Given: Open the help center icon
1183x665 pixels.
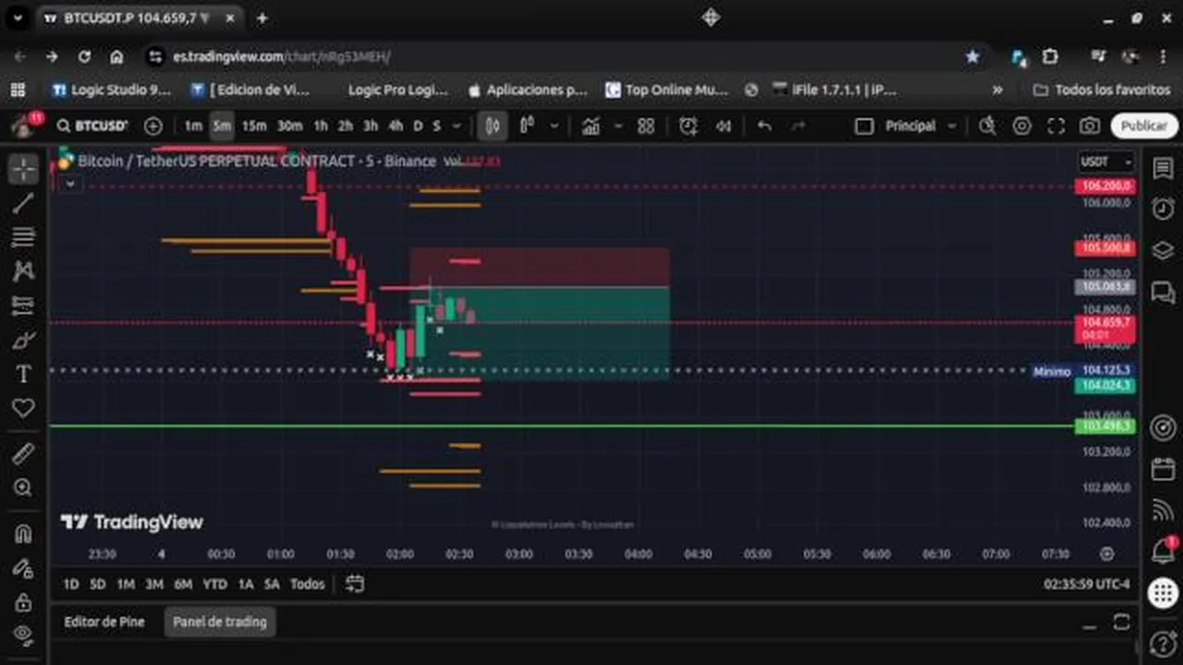Looking at the screenshot, I should click(1163, 642).
